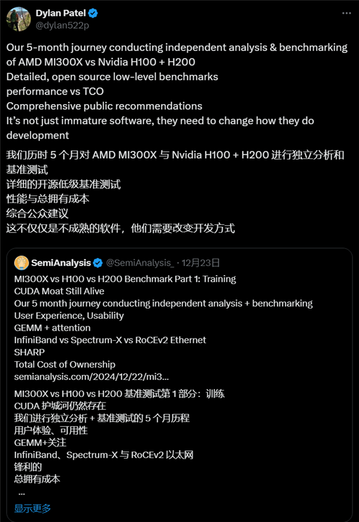Click the @SemiAnalysis_ handle

coord(141,262)
